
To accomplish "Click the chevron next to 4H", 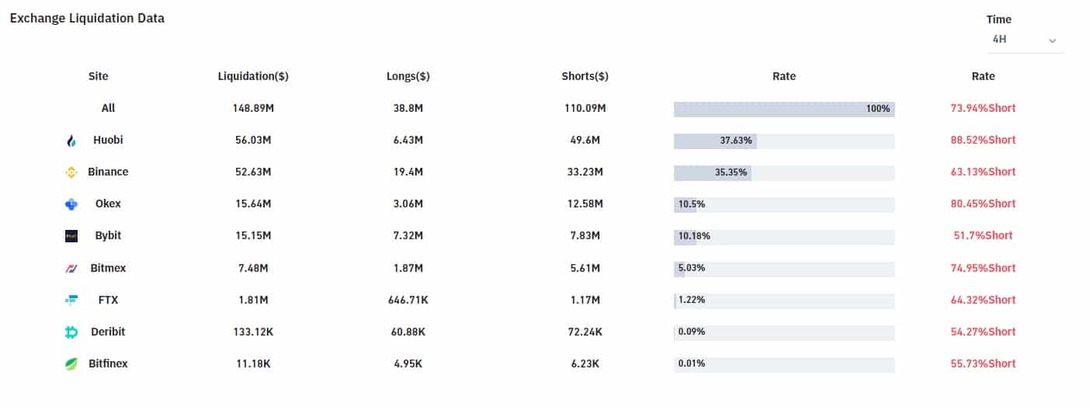I will pyautogui.click(x=1053, y=40).
